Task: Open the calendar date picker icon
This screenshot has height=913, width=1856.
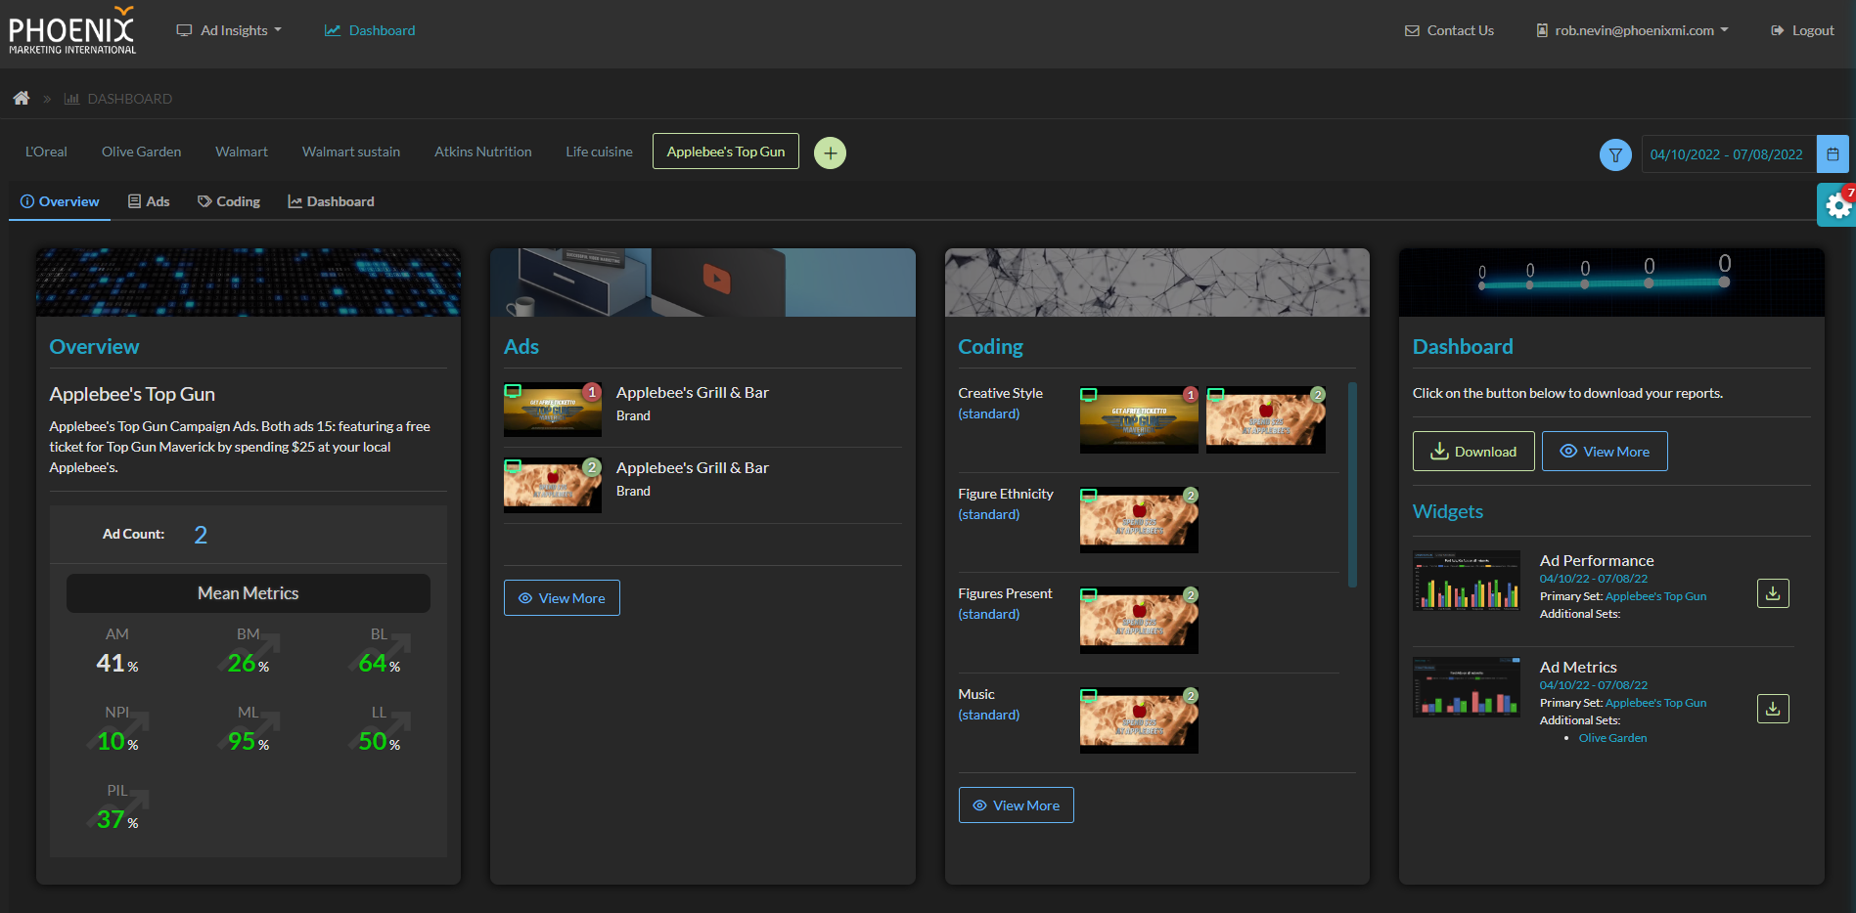Action: (1833, 154)
